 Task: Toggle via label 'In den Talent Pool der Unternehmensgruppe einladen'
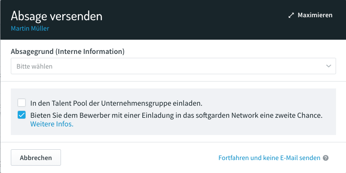coord(116,103)
